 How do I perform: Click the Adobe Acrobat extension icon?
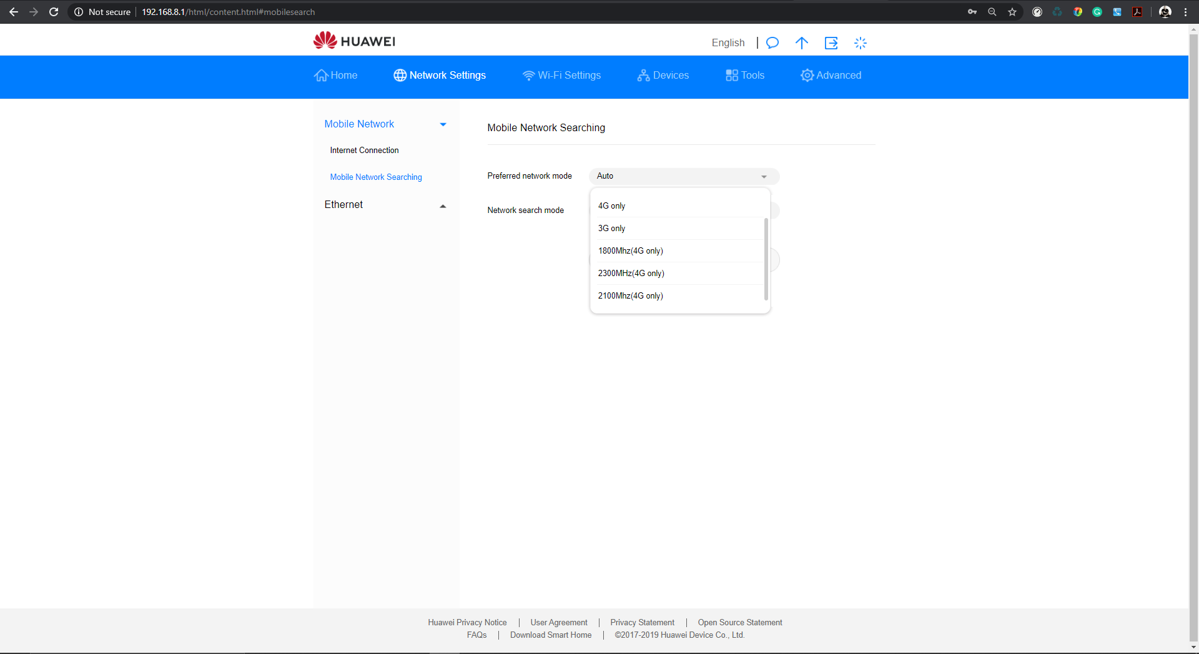[1138, 12]
